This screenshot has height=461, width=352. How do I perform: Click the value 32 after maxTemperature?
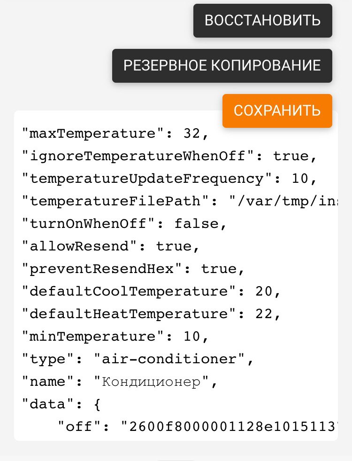coord(191,133)
